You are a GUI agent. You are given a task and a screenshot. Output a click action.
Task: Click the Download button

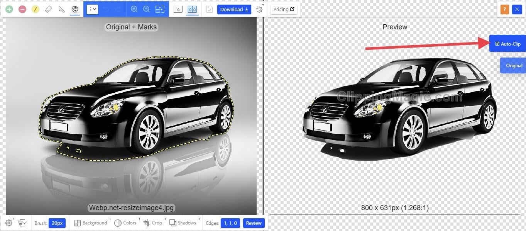coord(233,9)
